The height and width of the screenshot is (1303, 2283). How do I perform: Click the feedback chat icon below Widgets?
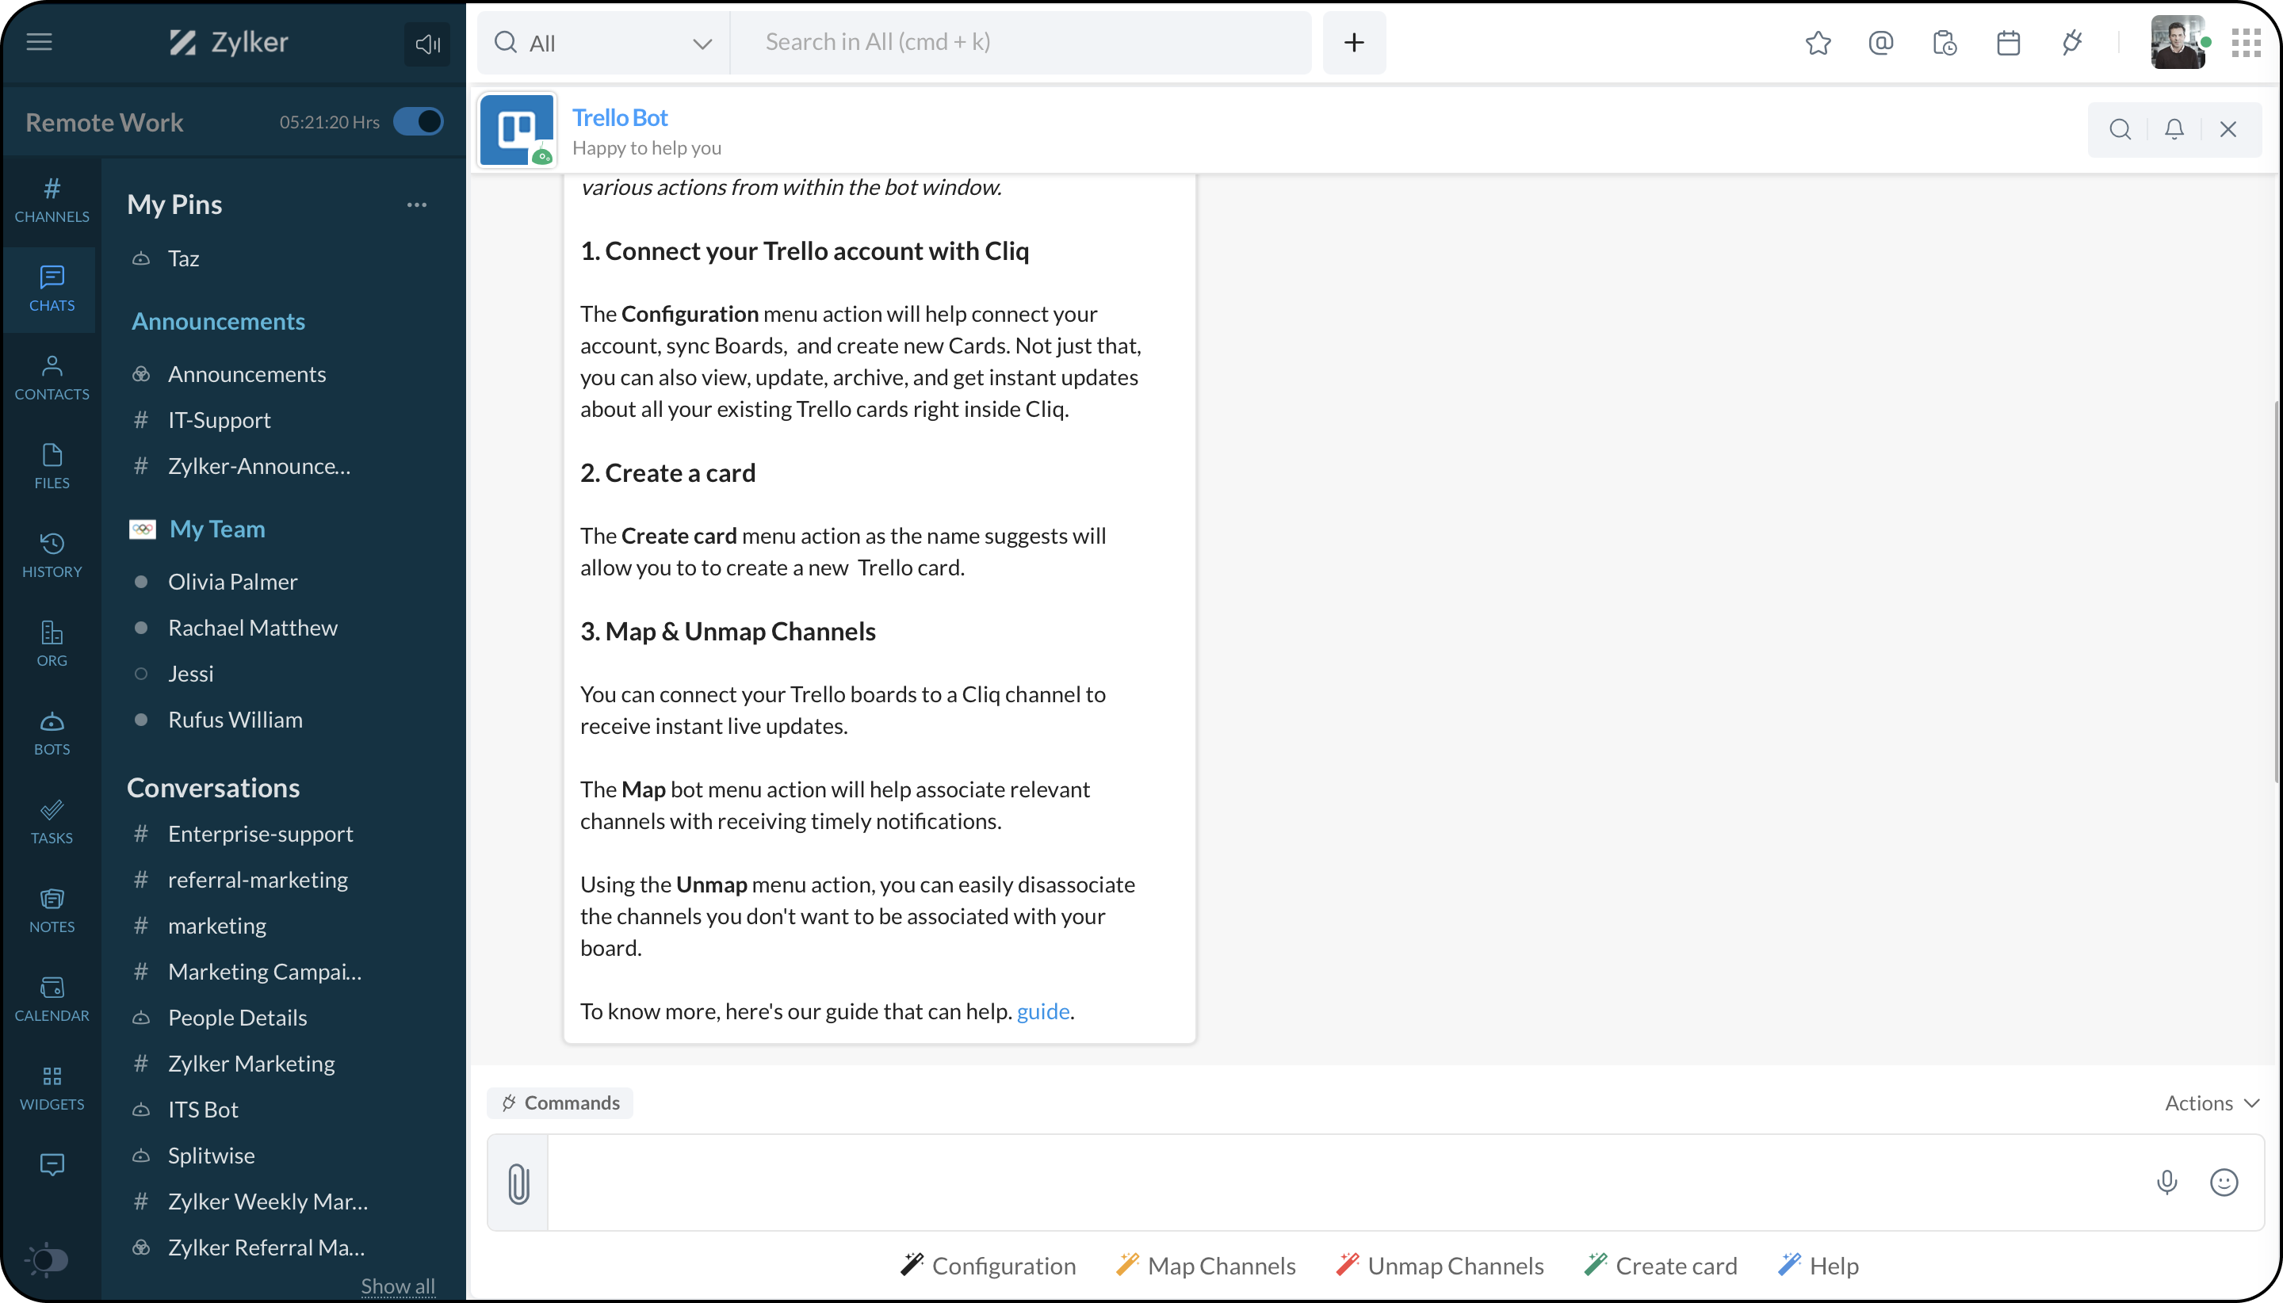52,1164
